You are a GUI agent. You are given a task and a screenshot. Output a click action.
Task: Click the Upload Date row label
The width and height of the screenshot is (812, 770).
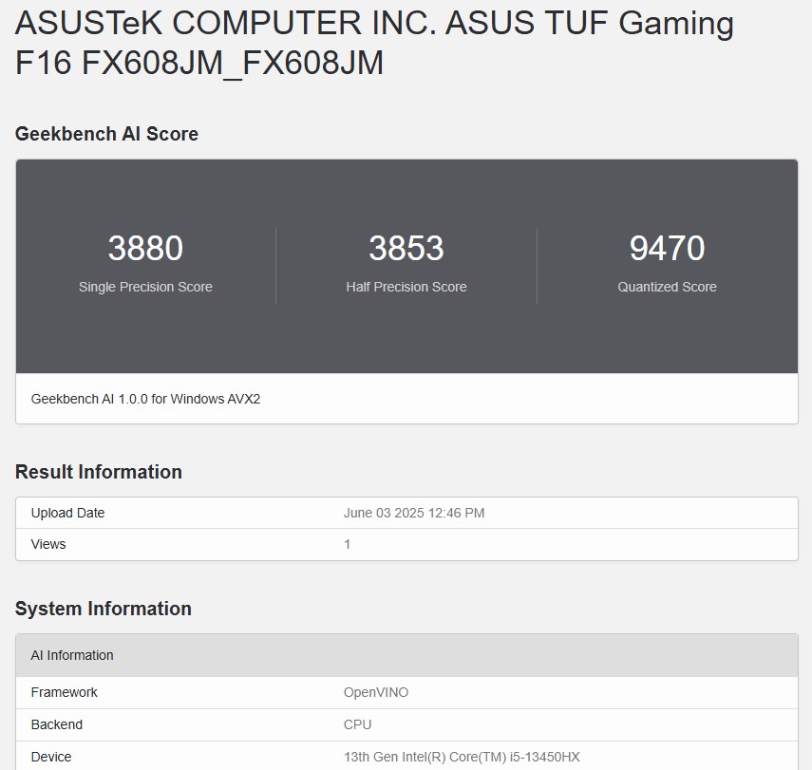(67, 513)
